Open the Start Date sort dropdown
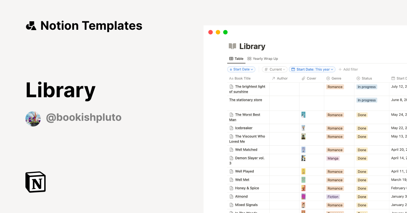 (x=241, y=69)
